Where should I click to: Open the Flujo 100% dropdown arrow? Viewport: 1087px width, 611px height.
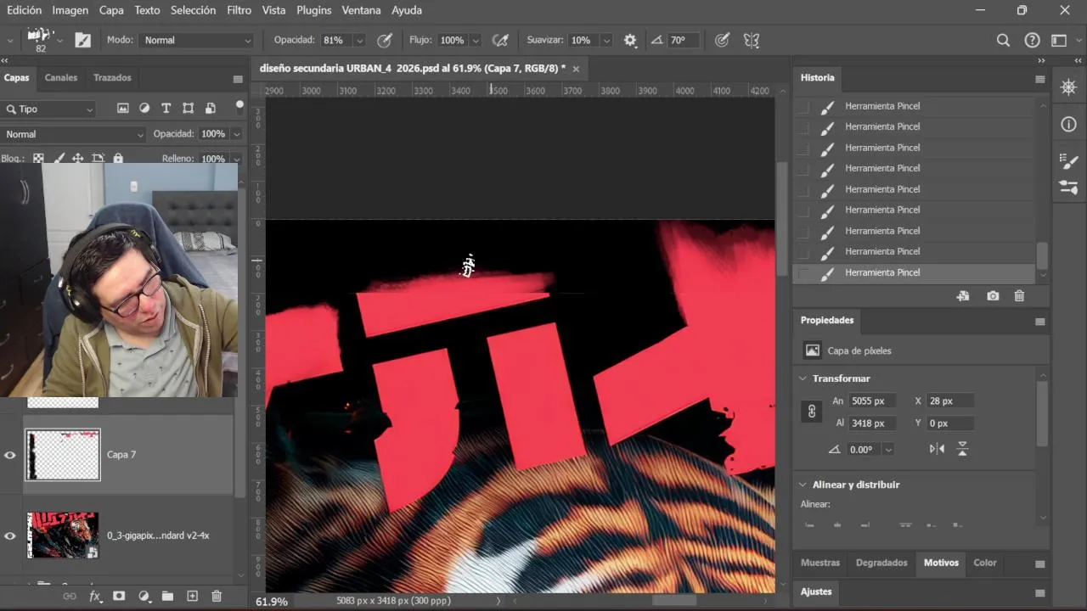(x=476, y=40)
